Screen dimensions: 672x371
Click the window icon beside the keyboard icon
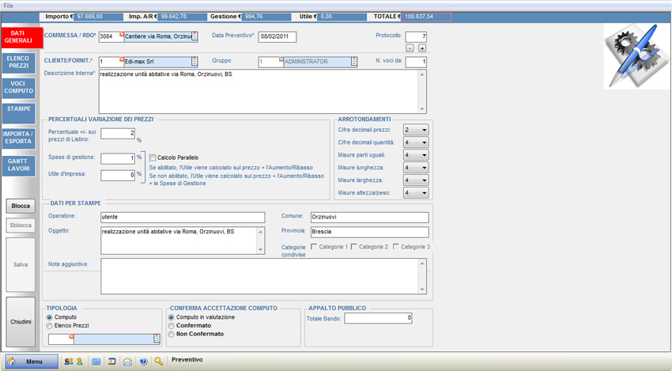[112, 362]
